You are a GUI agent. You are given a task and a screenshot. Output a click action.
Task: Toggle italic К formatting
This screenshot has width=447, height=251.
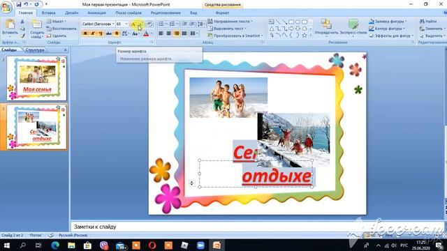pos(93,33)
